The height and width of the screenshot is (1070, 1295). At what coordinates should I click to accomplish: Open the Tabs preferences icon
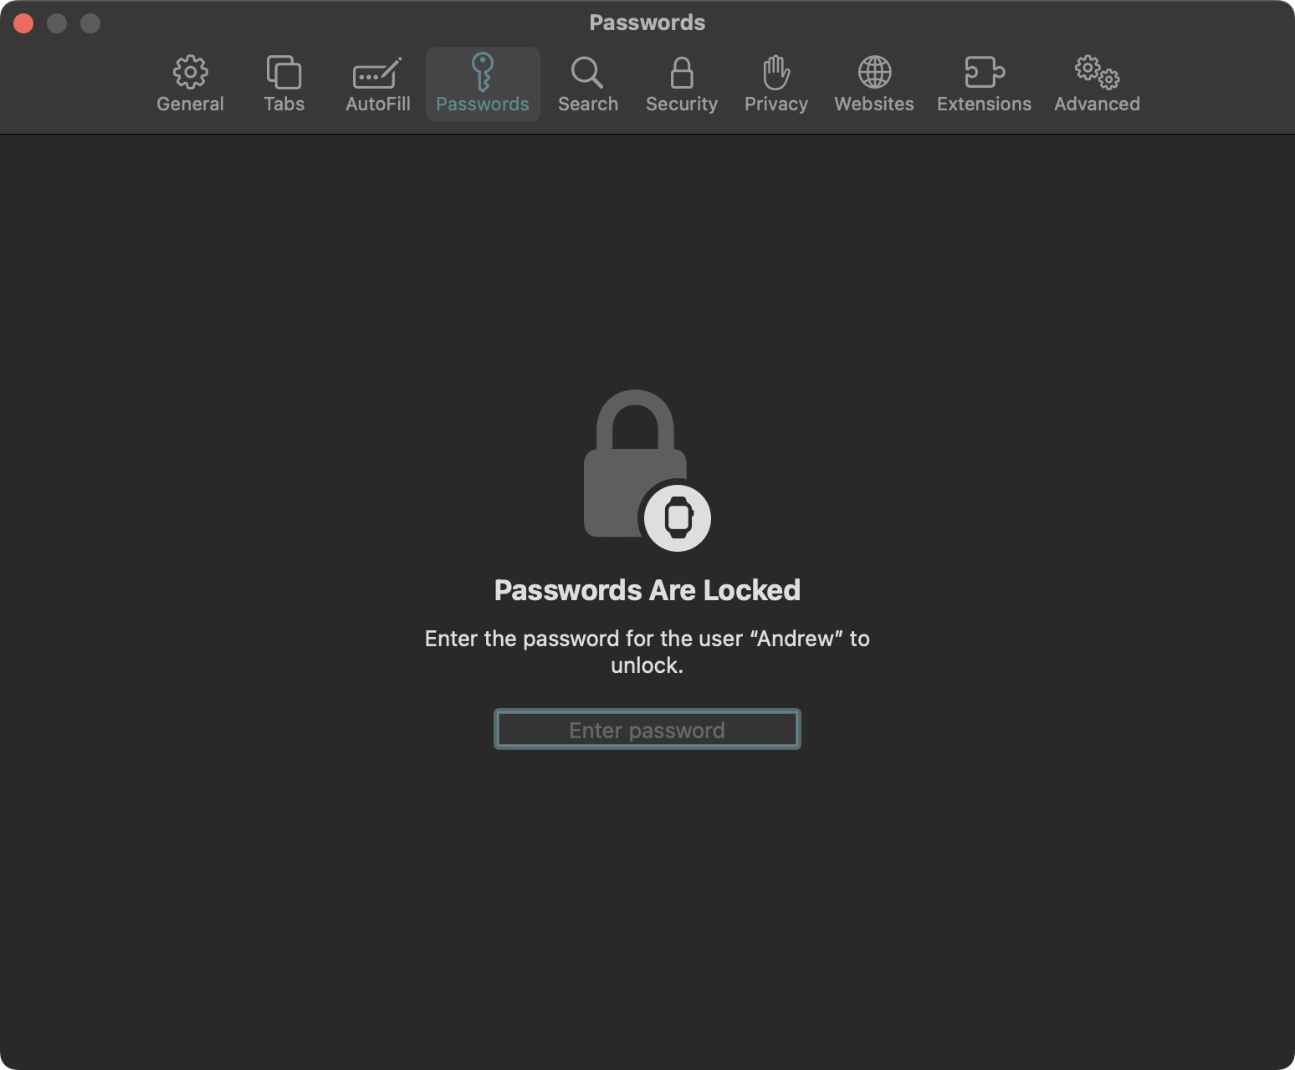284,73
